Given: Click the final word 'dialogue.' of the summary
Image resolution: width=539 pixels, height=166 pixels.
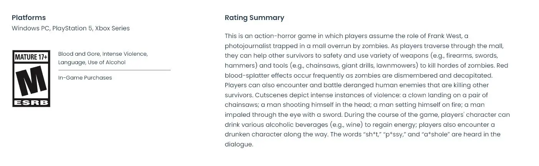Looking at the screenshot, I should click(x=239, y=144).
